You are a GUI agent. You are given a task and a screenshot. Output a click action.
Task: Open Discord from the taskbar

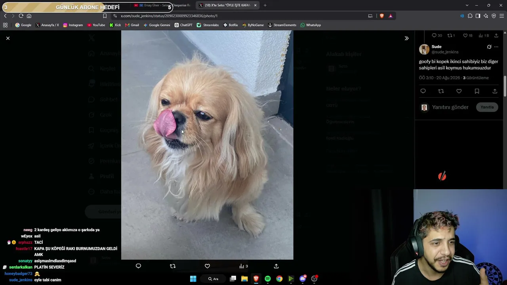coord(303,279)
